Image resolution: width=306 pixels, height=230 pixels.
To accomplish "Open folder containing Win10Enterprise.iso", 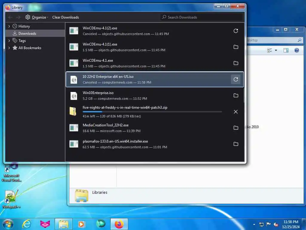I will click(236, 96).
